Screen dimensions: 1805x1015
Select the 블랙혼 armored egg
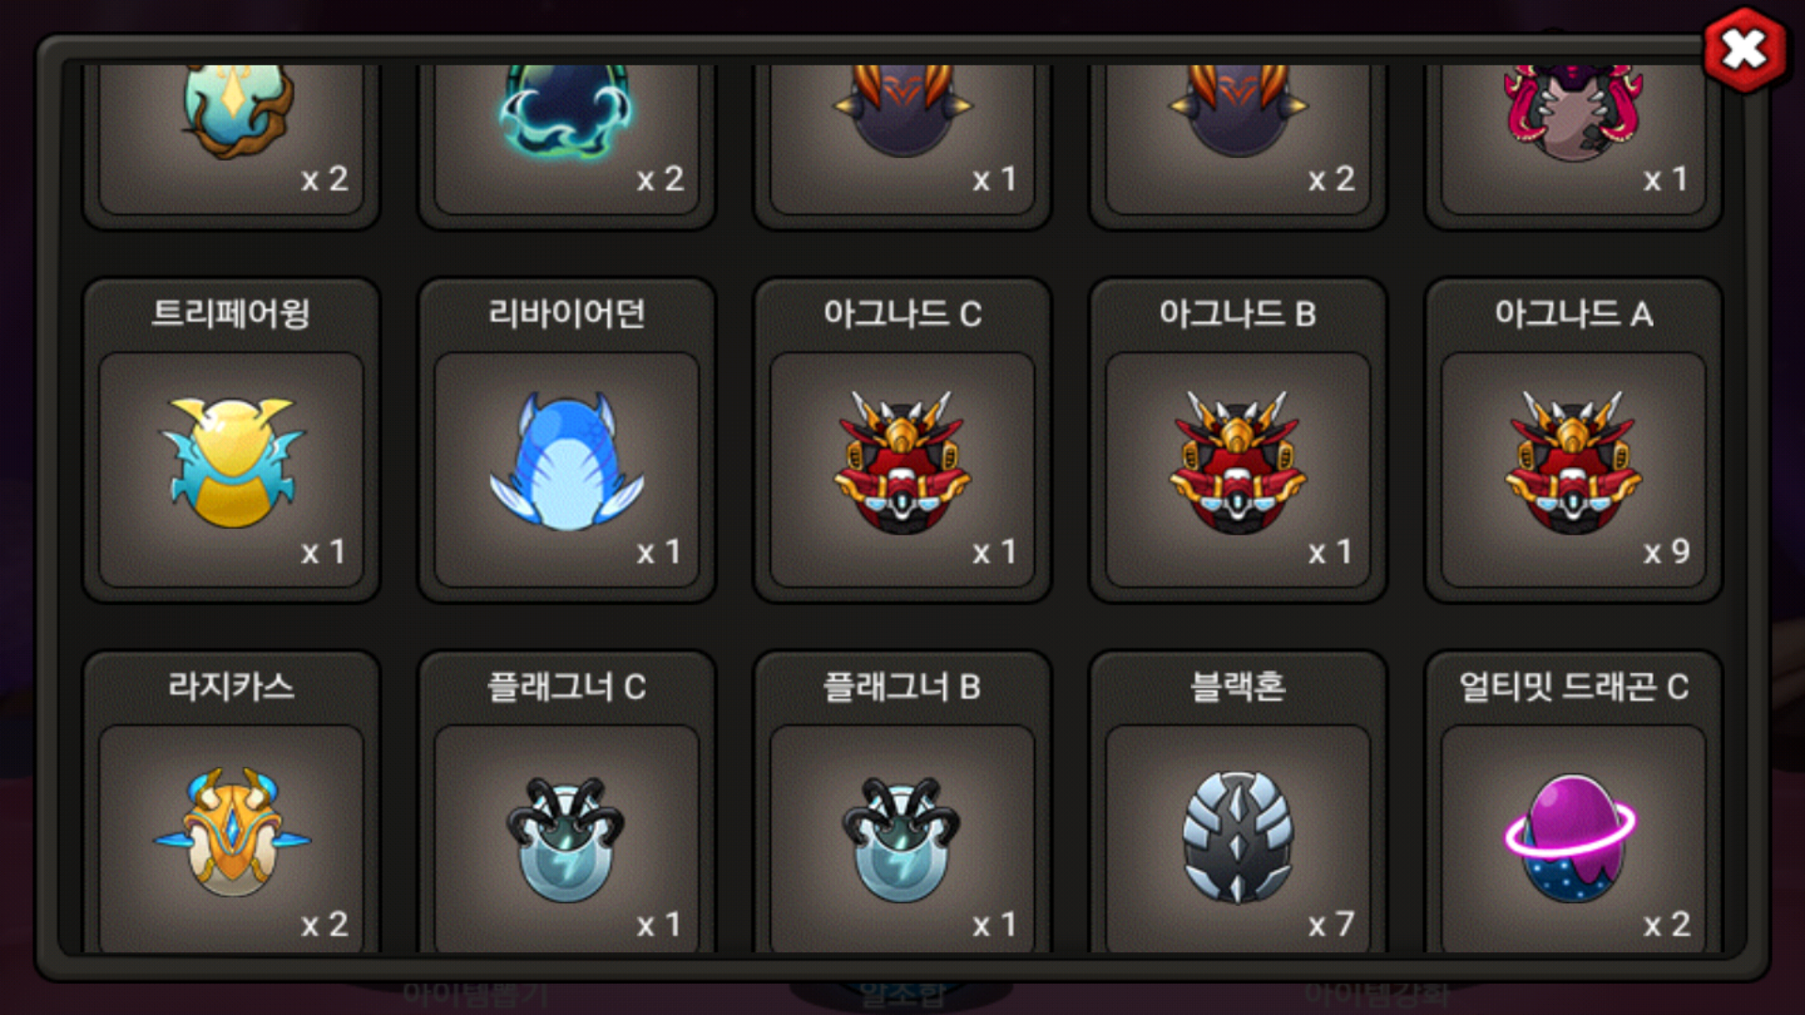tap(1238, 836)
